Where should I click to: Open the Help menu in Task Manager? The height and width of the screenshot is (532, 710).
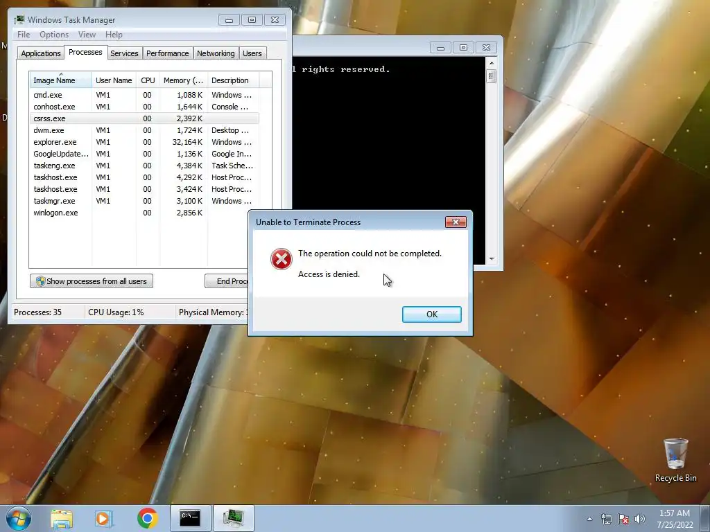point(114,35)
